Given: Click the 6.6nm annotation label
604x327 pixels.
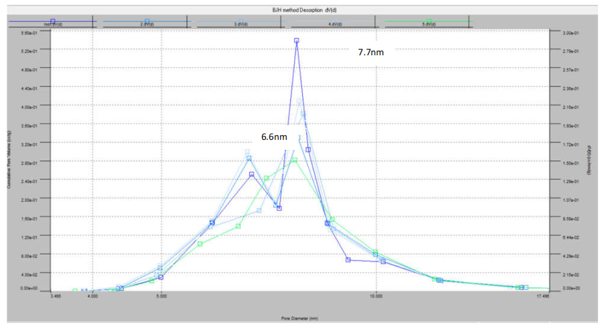Looking at the screenshot, I should pos(273,137).
